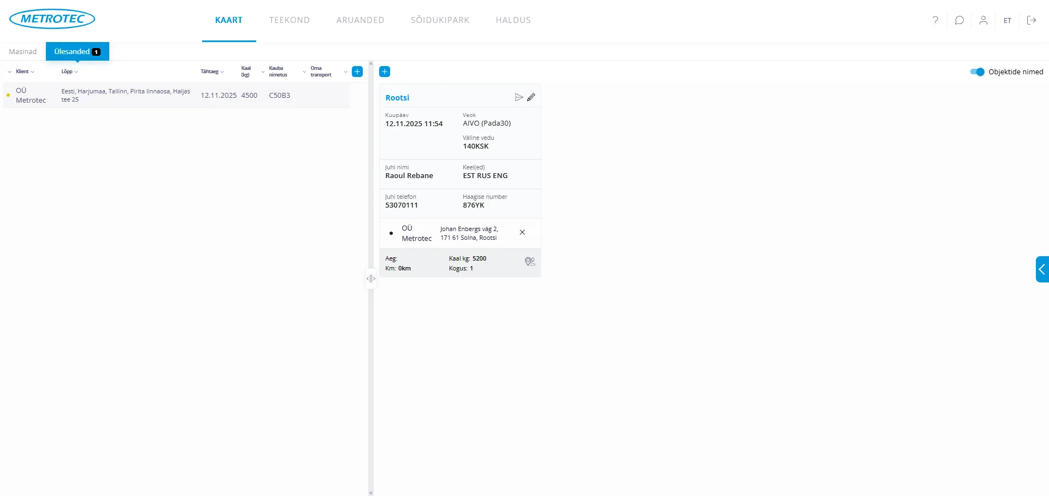This screenshot has width=1049, height=496.
Task: Edit the Rootsi route with the pencil icon
Action: pyautogui.click(x=531, y=97)
